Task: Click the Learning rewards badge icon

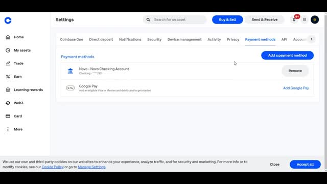Action: (x=8, y=90)
